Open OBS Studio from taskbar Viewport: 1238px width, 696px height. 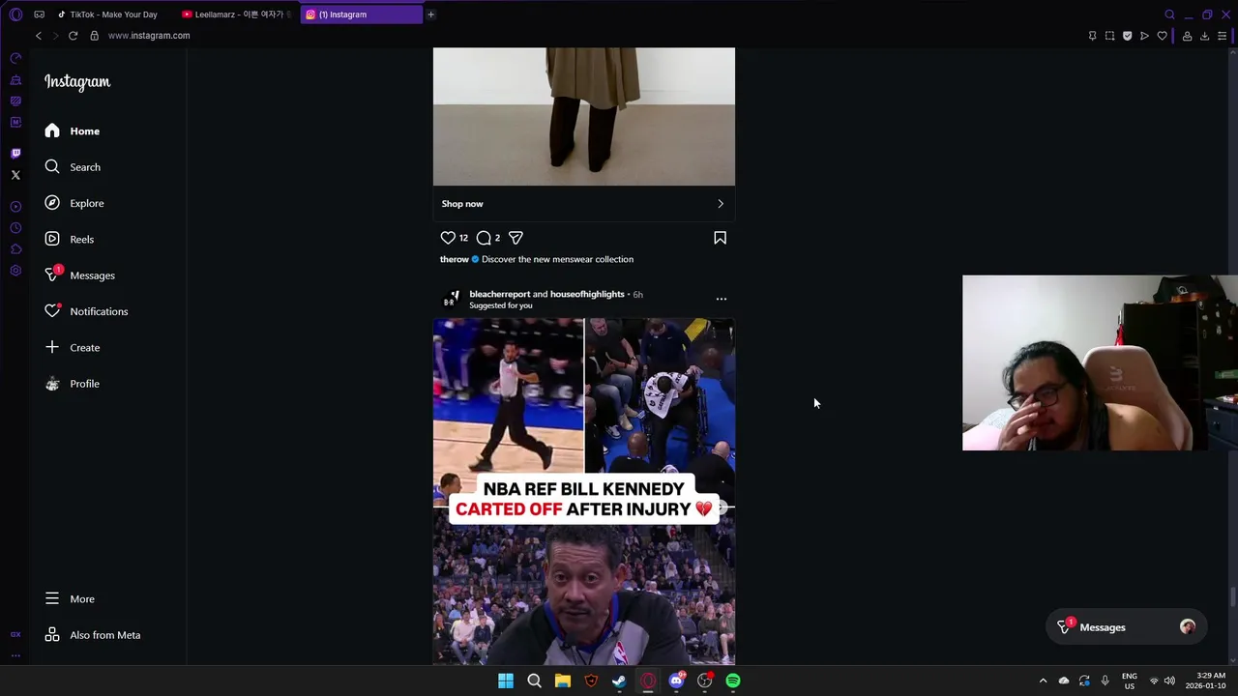click(704, 681)
